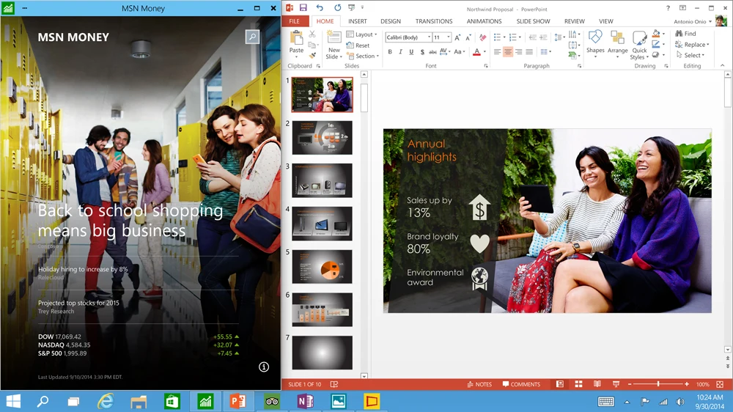The image size is (733, 412).
Task: Switch to Slide Sorter view
Action: [x=578, y=384]
